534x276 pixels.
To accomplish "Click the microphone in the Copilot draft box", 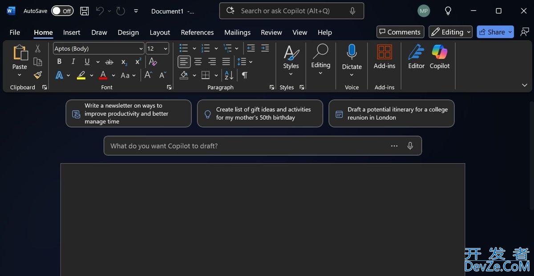I will point(410,146).
